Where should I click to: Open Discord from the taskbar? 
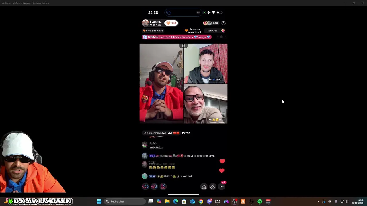point(209,201)
